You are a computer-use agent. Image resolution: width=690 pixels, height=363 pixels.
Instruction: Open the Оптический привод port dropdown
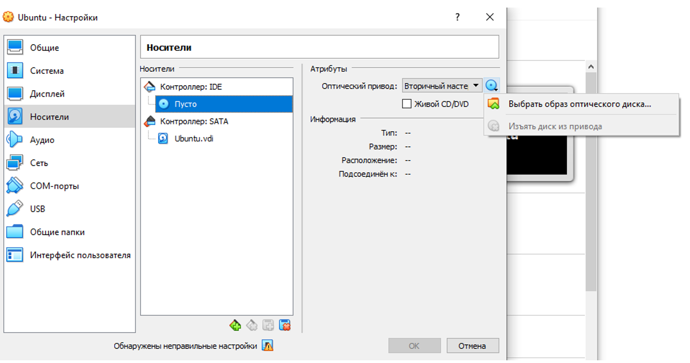pos(442,86)
